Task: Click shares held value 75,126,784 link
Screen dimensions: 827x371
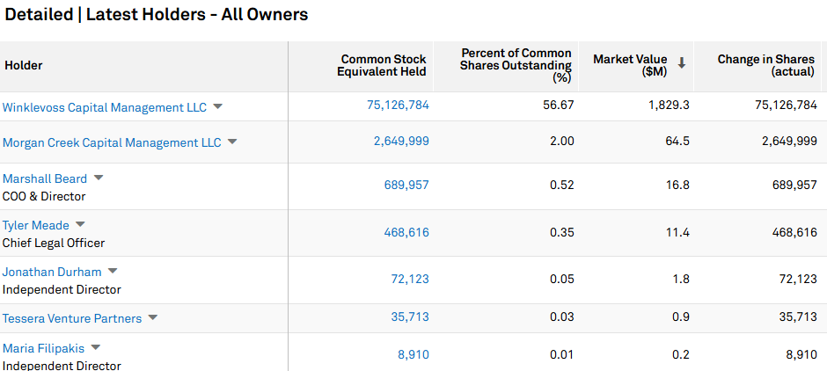Action: [x=399, y=105]
